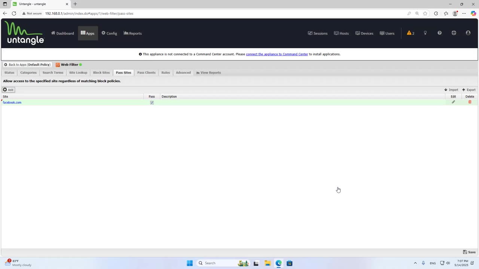Close the Untangle browser tab
This screenshot has width=479, height=269.
[67, 4]
